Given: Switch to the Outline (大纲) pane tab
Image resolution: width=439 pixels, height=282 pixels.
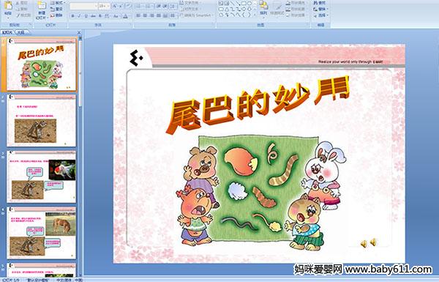Looking at the screenshot, I should (x=21, y=32).
